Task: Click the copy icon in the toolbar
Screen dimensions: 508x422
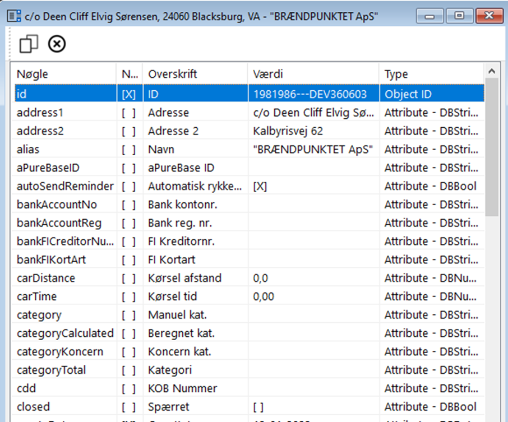Action: [29, 44]
